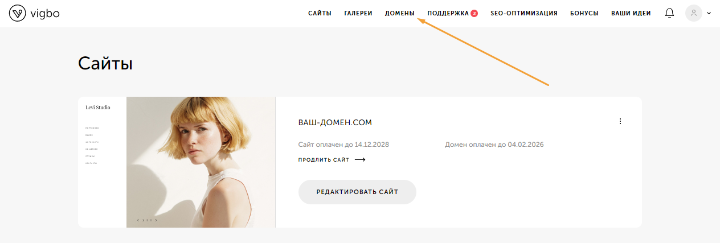Open the notifications bell
The image size is (720, 243).
[669, 13]
